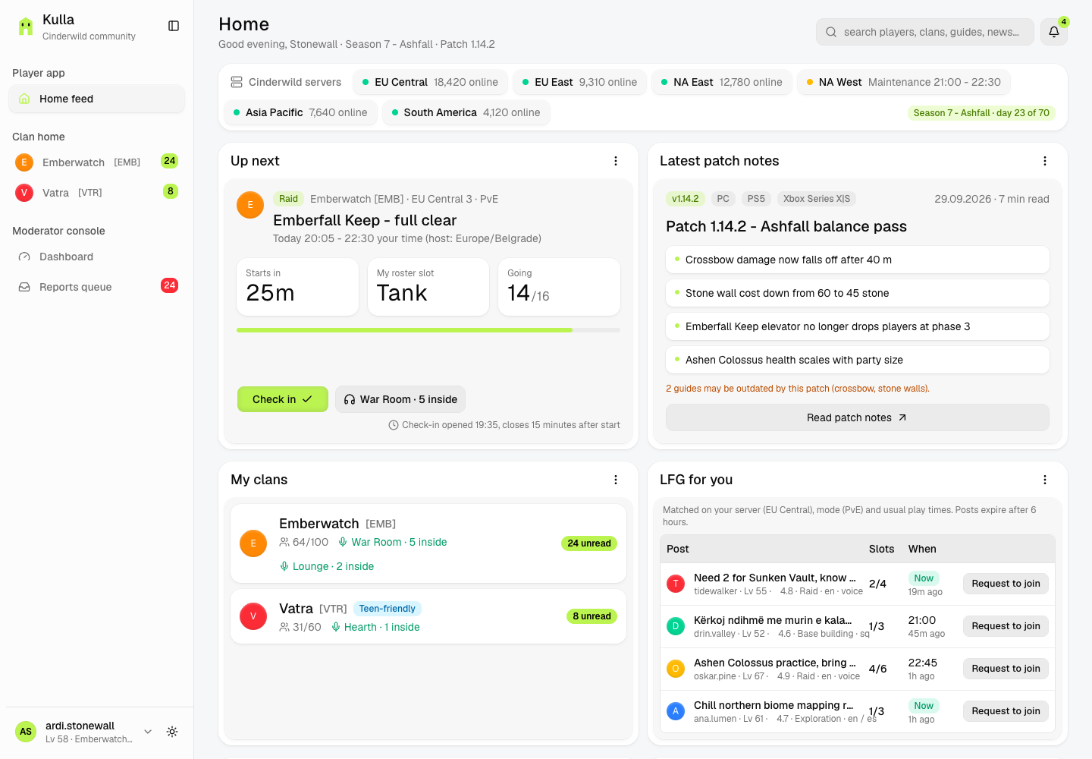Toggle theme with sun icon
1092x759 pixels.
click(x=172, y=732)
